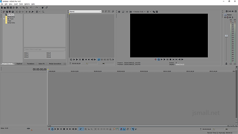
Task: Select Normal Edit tool in timeline toolbar
Action: [x=80, y=129]
